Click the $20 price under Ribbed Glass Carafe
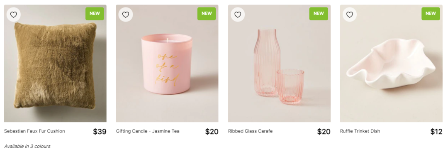This screenshot has height=157, width=448. pos(324,132)
